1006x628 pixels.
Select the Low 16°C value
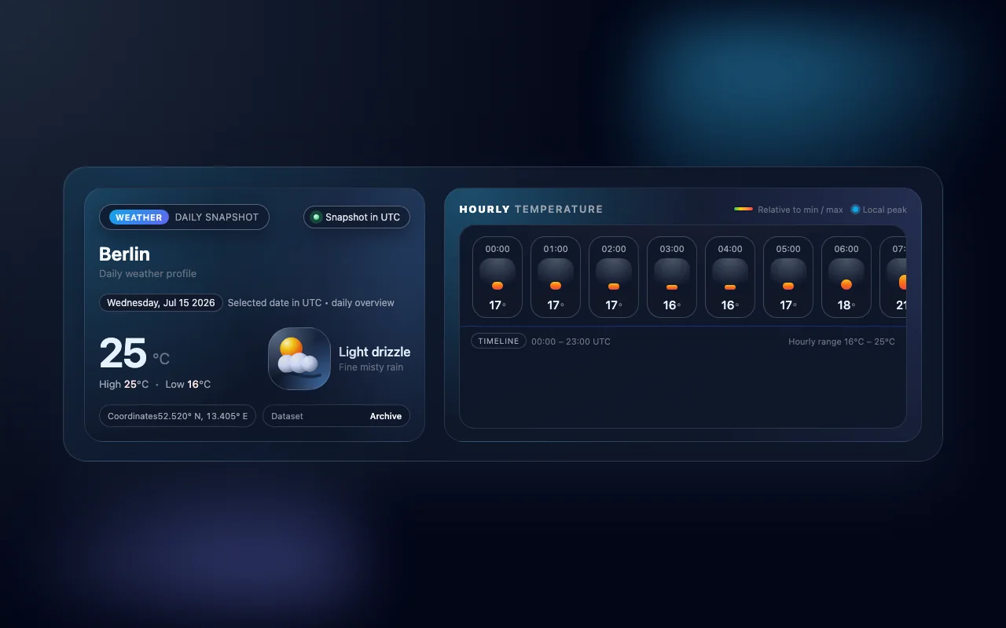click(188, 385)
